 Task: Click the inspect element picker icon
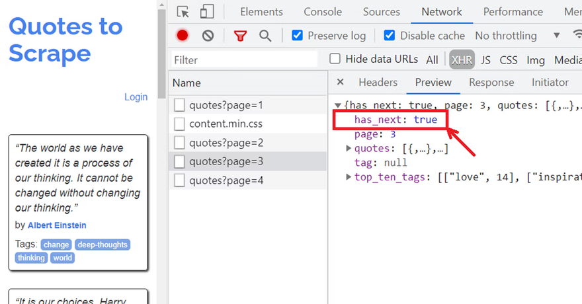(x=183, y=12)
